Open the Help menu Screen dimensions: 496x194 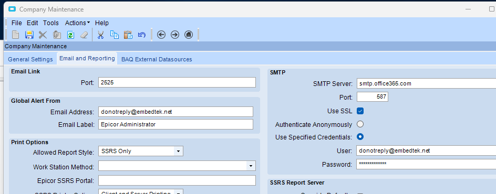[102, 23]
